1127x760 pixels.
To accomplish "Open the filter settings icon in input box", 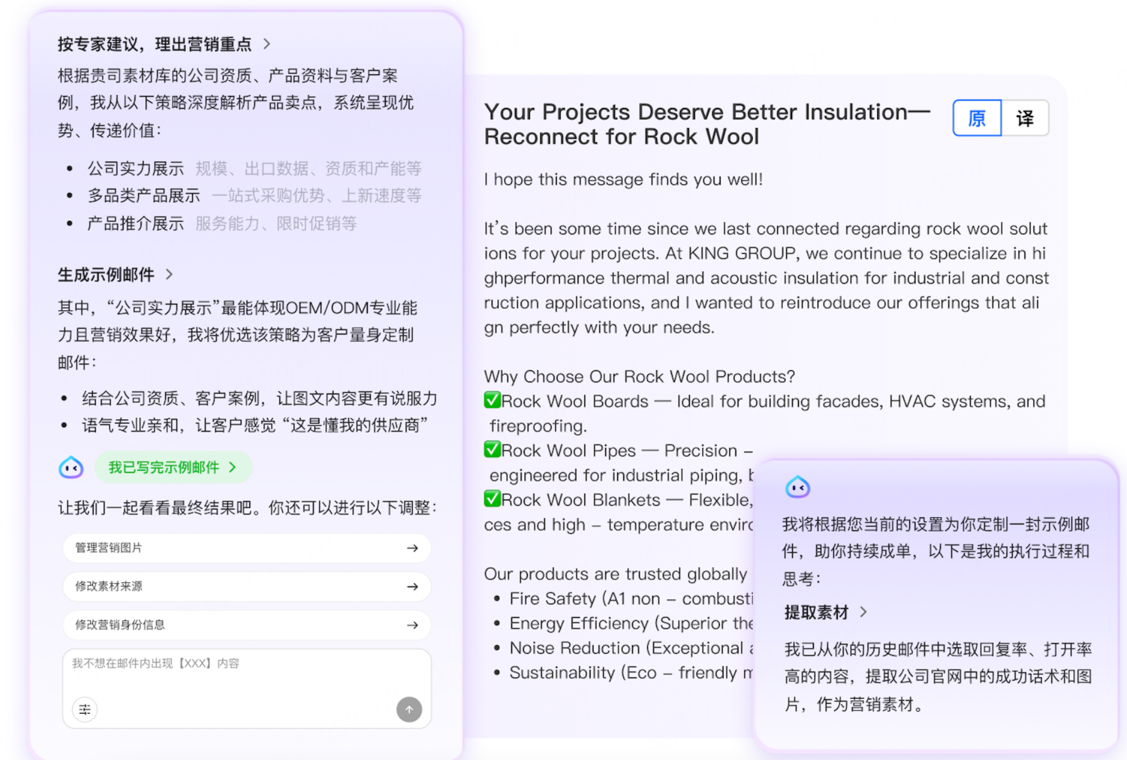I will pyautogui.click(x=85, y=709).
